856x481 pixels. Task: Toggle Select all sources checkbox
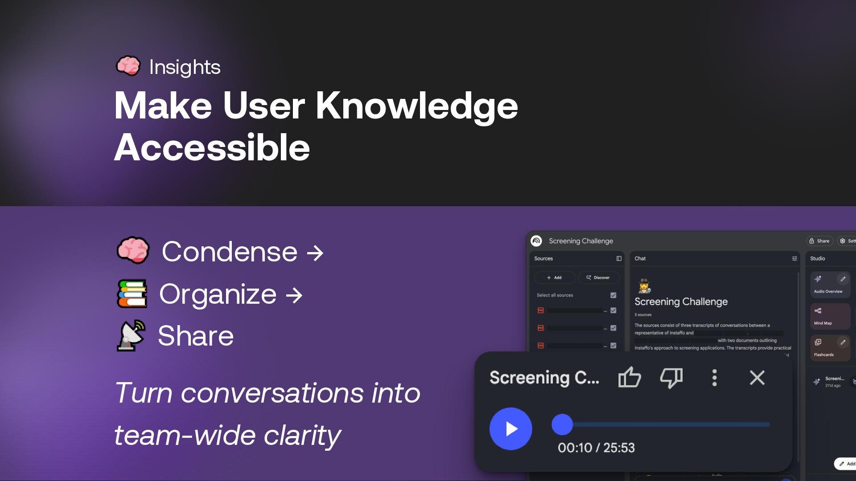click(x=613, y=295)
